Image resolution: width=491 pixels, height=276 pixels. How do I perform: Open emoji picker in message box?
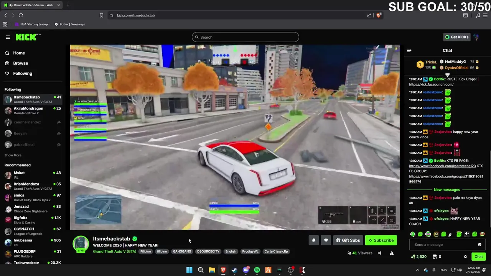click(479, 245)
